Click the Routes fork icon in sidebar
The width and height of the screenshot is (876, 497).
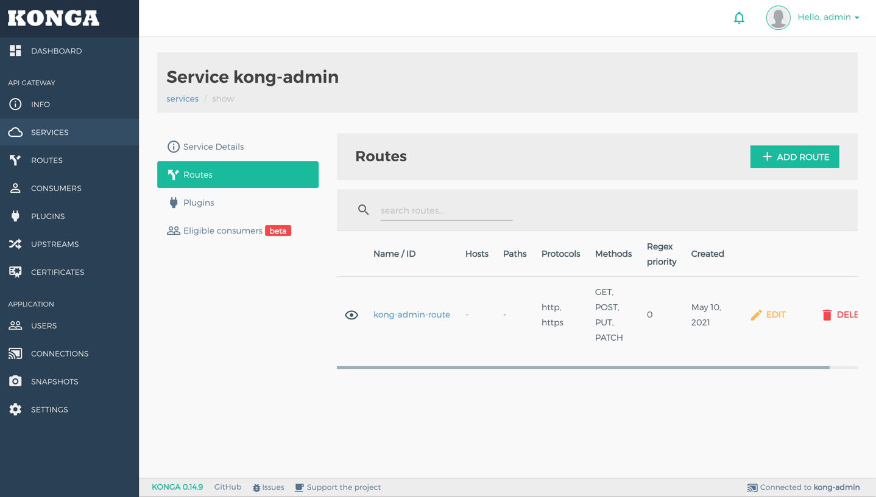15,161
